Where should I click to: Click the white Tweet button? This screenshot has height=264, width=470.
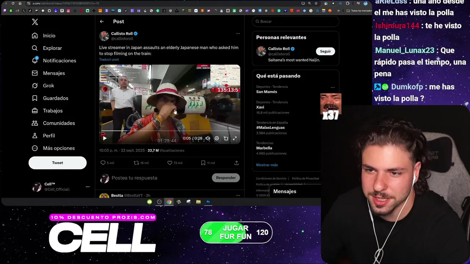click(58, 163)
